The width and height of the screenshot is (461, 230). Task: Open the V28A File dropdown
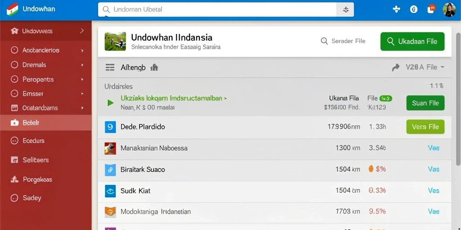tap(425, 67)
